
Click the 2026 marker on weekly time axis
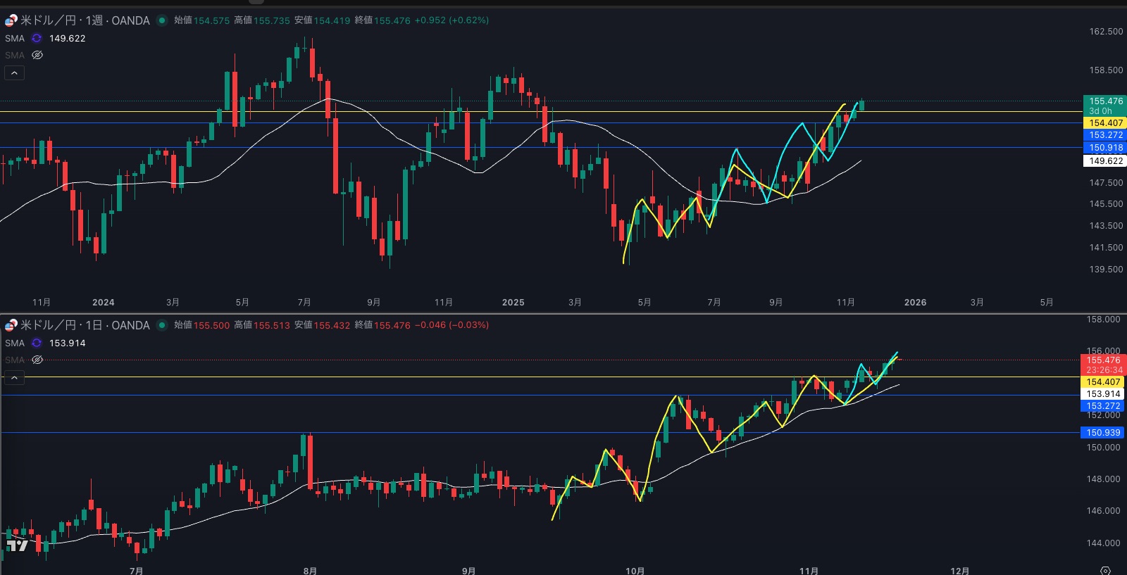pyautogui.click(x=915, y=303)
